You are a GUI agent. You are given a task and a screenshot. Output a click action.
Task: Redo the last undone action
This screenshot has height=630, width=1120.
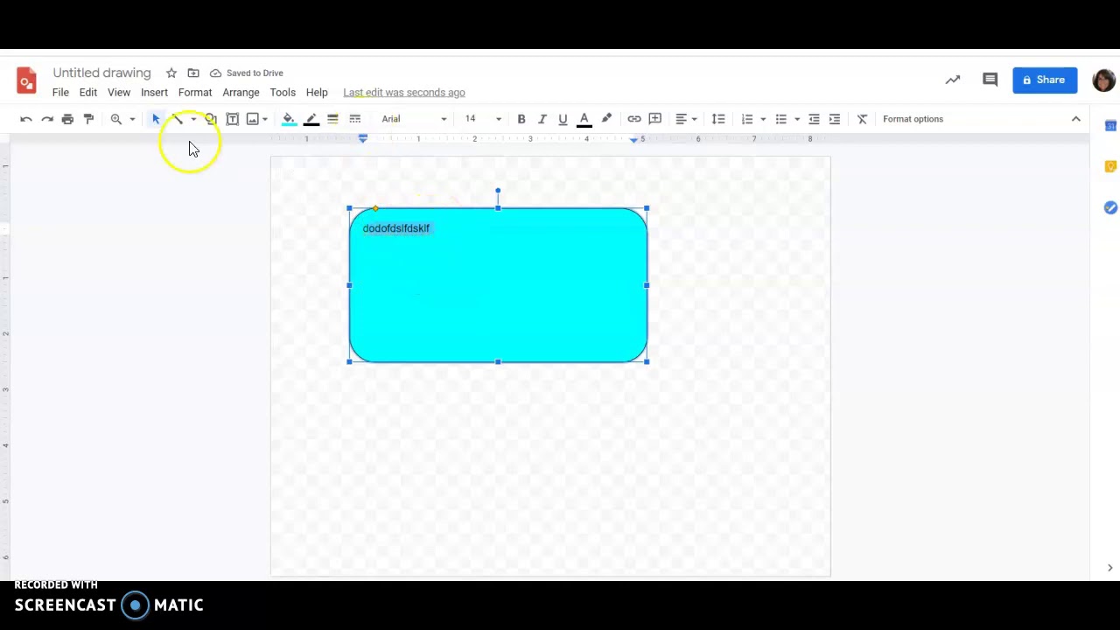47,119
